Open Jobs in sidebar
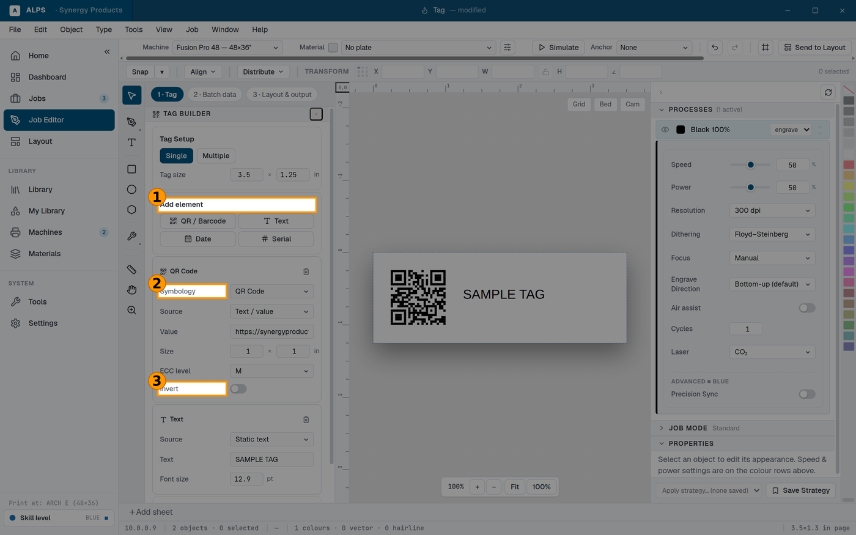 click(59, 98)
